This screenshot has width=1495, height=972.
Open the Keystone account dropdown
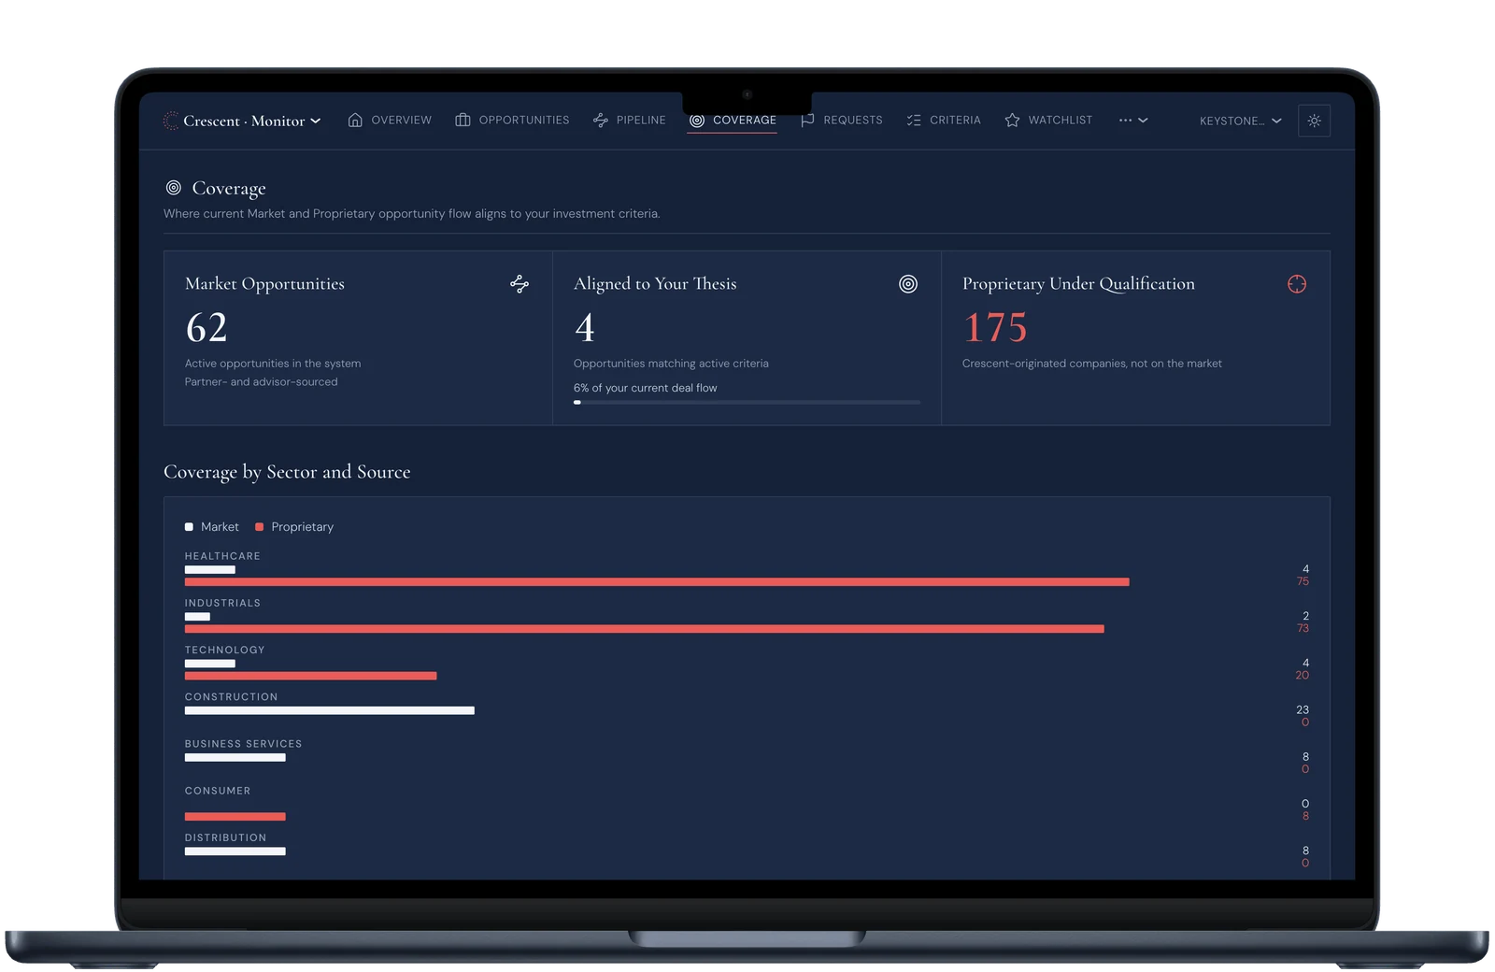pos(1241,121)
